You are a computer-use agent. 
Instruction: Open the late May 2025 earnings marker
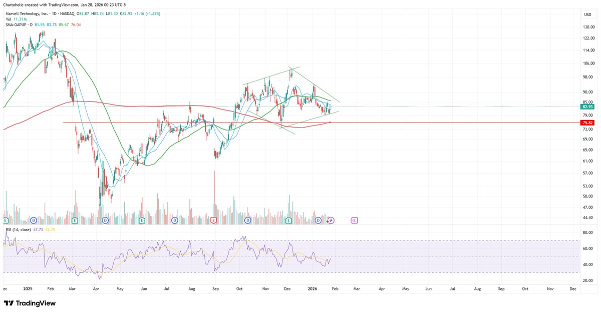pyautogui.click(x=142, y=220)
